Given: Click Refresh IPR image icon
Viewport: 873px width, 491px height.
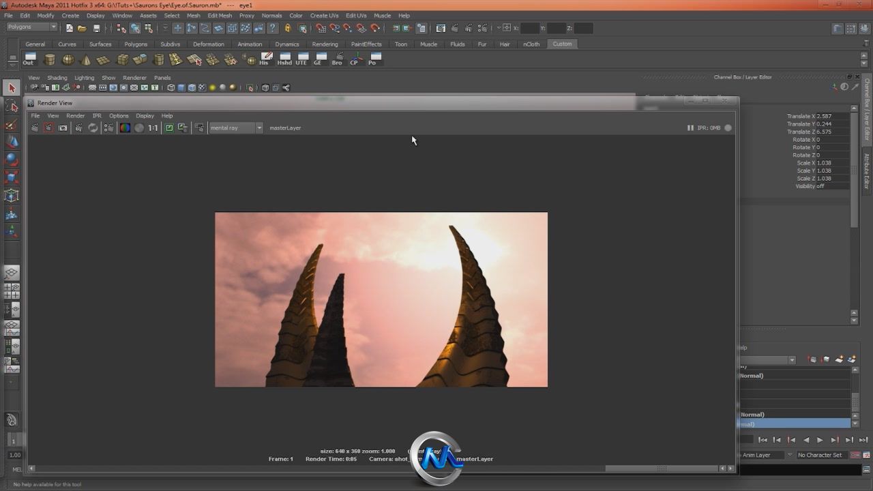Looking at the screenshot, I should (x=93, y=128).
